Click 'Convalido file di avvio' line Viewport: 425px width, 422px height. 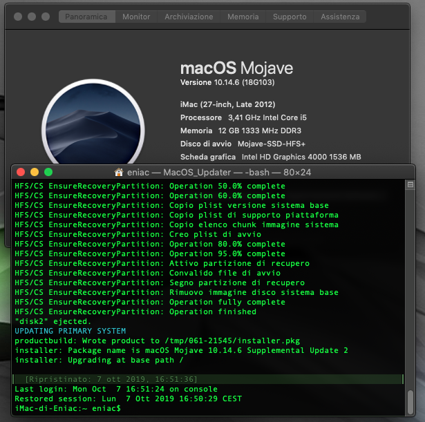pyautogui.click(x=148, y=273)
